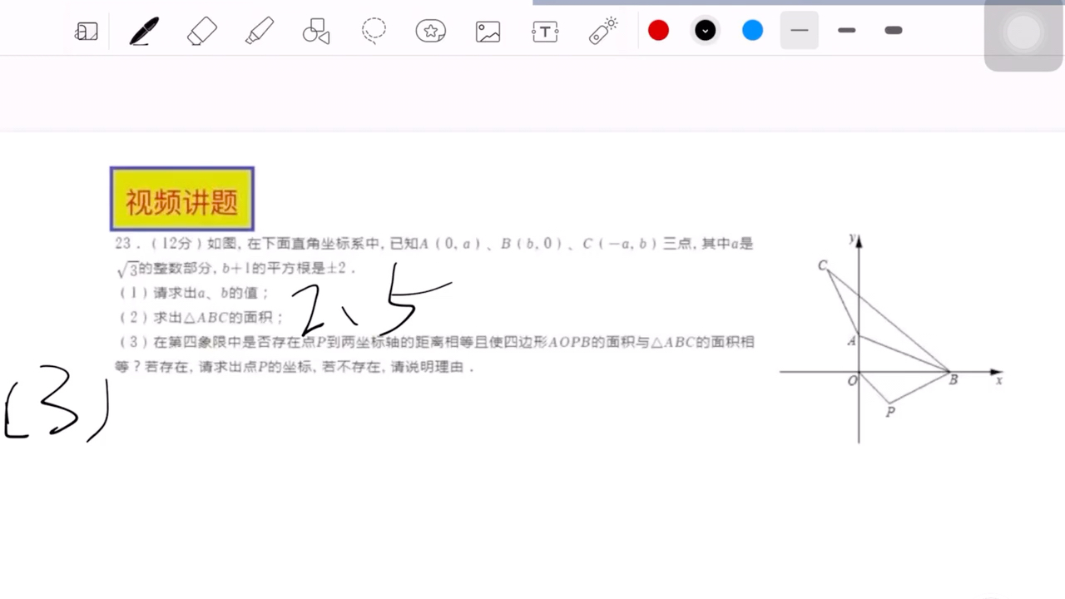The image size is (1065, 599).
Task: Select the thin stroke width
Action: click(800, 31)
